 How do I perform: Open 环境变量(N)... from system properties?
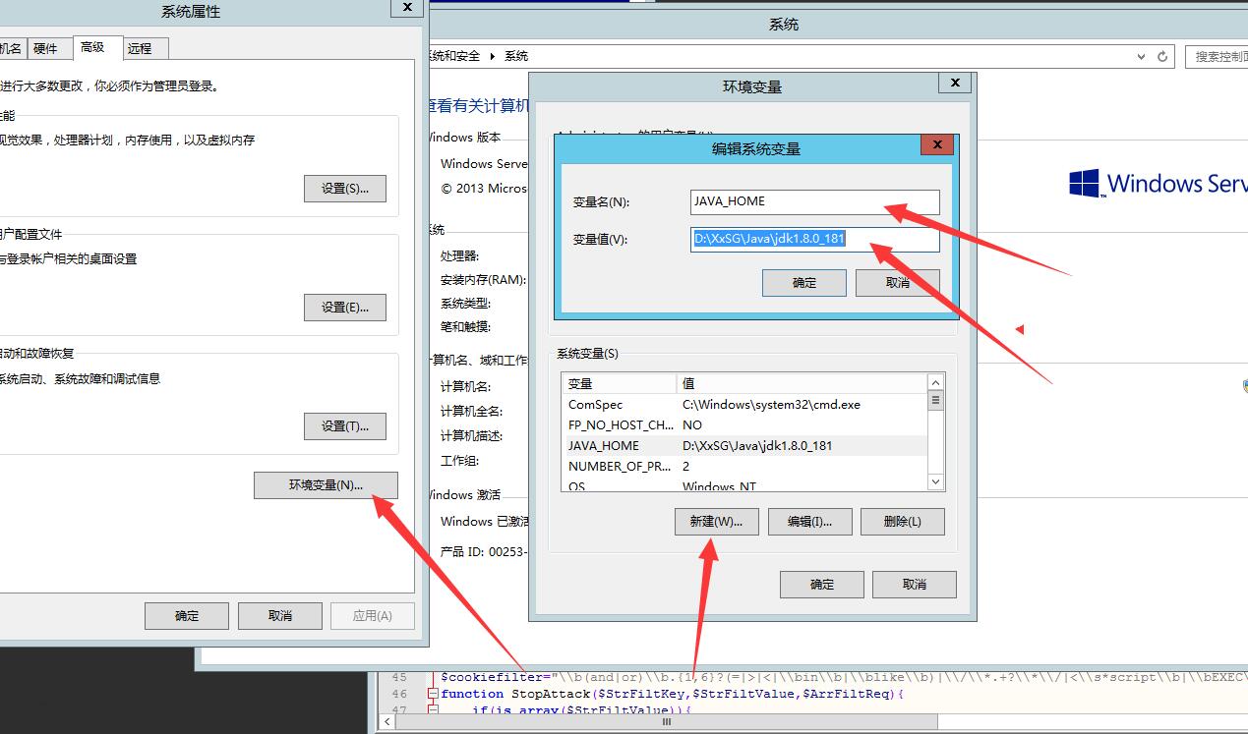click(326, 485)
